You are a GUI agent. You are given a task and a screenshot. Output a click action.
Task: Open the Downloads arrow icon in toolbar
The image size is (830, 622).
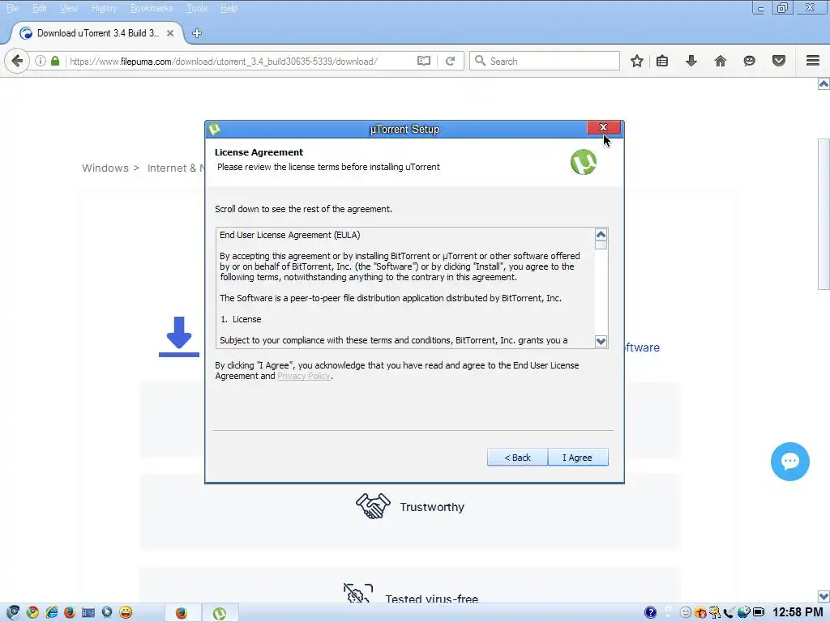[x=691, y=61]
